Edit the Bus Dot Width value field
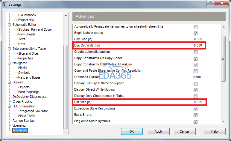This screenshot has width=231, height=141. pyautogui.click(x=198, y=46)
